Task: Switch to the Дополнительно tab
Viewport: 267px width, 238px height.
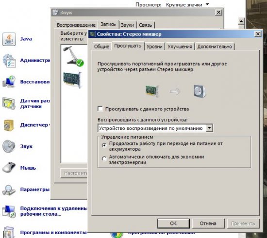Action: point(215,47)
